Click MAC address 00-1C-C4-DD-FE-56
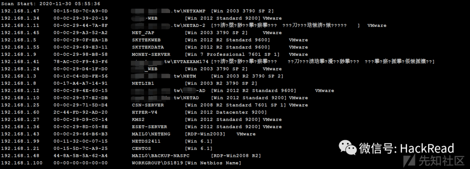The width and height of the screenshot is (470, 169). tap(81, 76)
